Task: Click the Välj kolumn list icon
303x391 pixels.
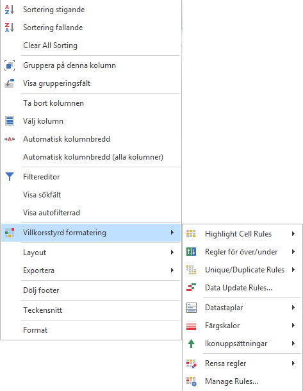Action: tap(10, 121)
